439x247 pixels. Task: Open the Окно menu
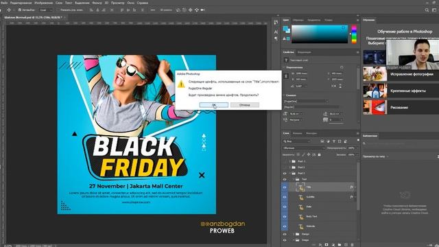(131, 3)
